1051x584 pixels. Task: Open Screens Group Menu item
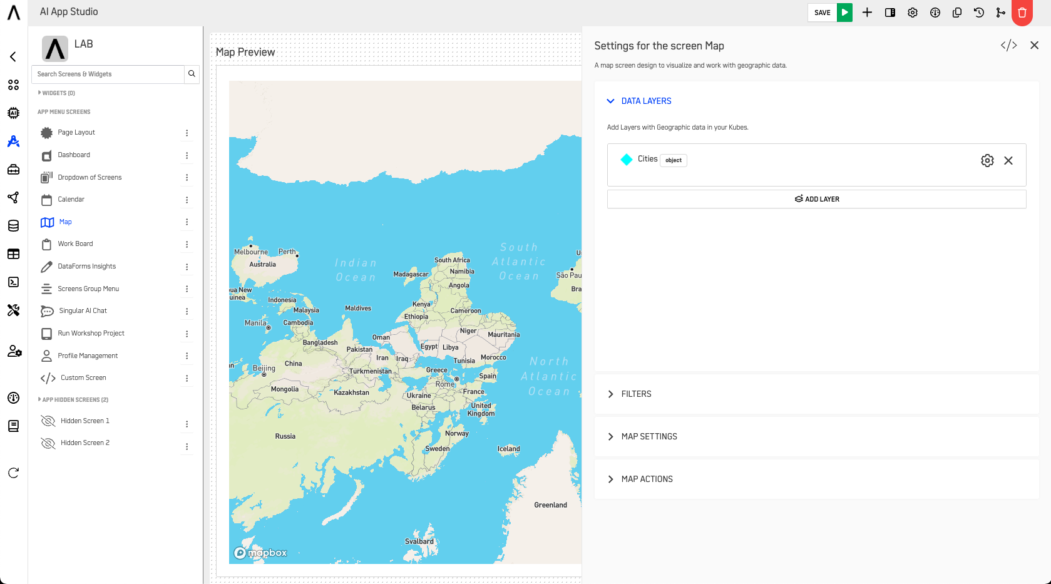click(x=88, y=289)
